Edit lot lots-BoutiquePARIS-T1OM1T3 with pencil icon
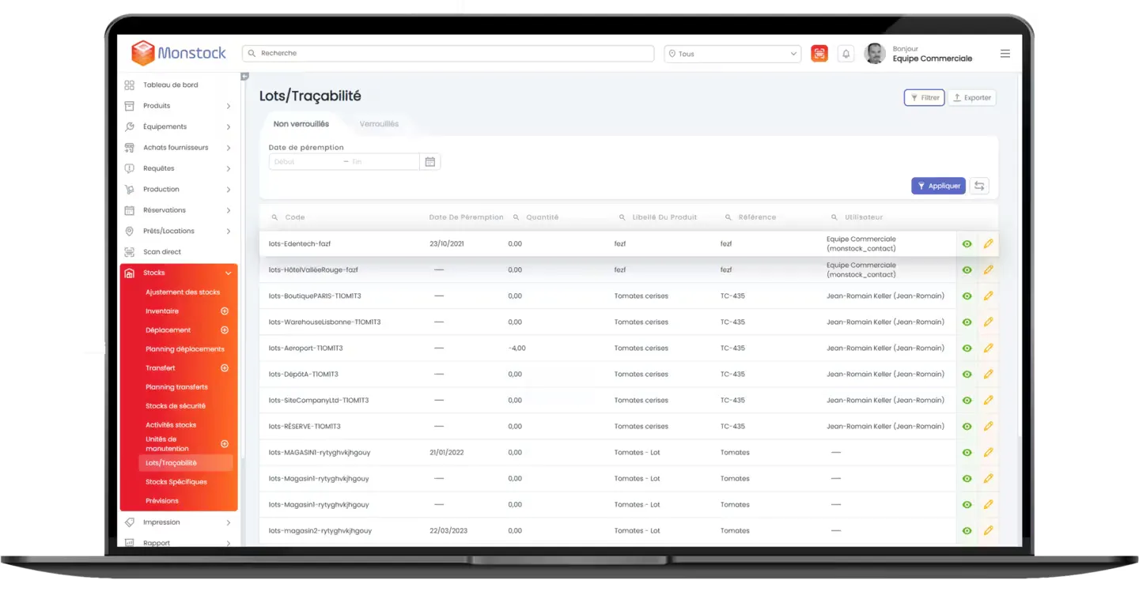Image resolution: width=1139 pixels, height=599 pixels. click(x=988, y=296)
